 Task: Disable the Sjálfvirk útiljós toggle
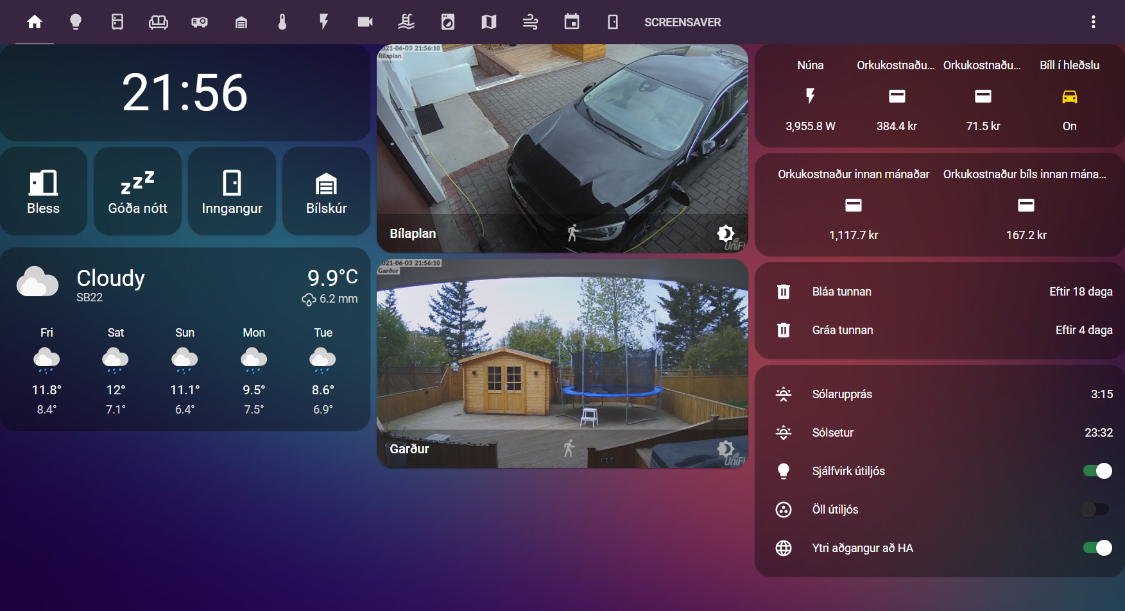click(x=1097, y=471)
